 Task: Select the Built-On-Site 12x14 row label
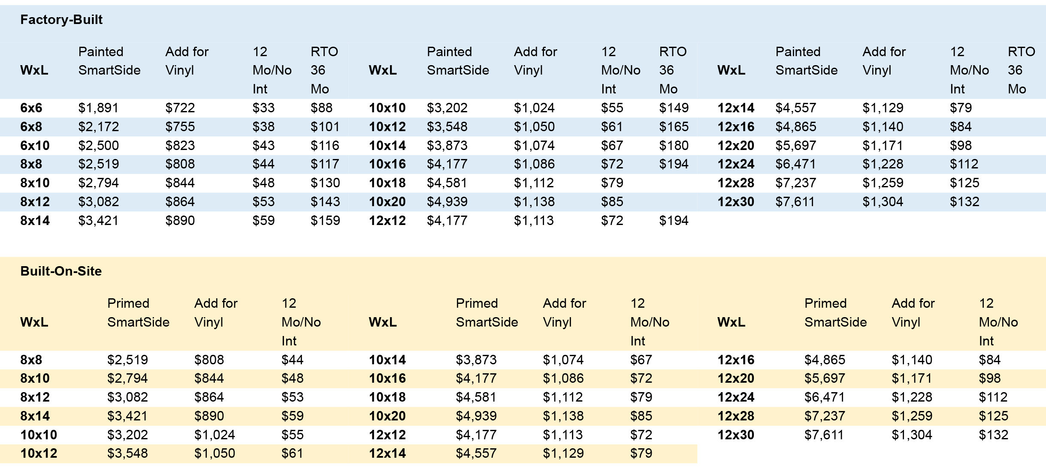[387, 453]
